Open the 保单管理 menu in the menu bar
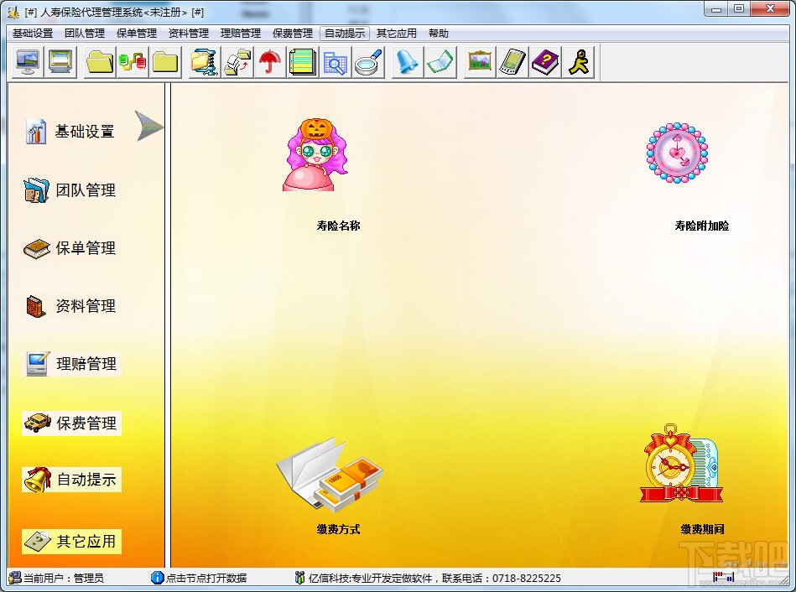The width and height of the screenshot is (796, 592). pyautogui.click(x=137, y=34)
